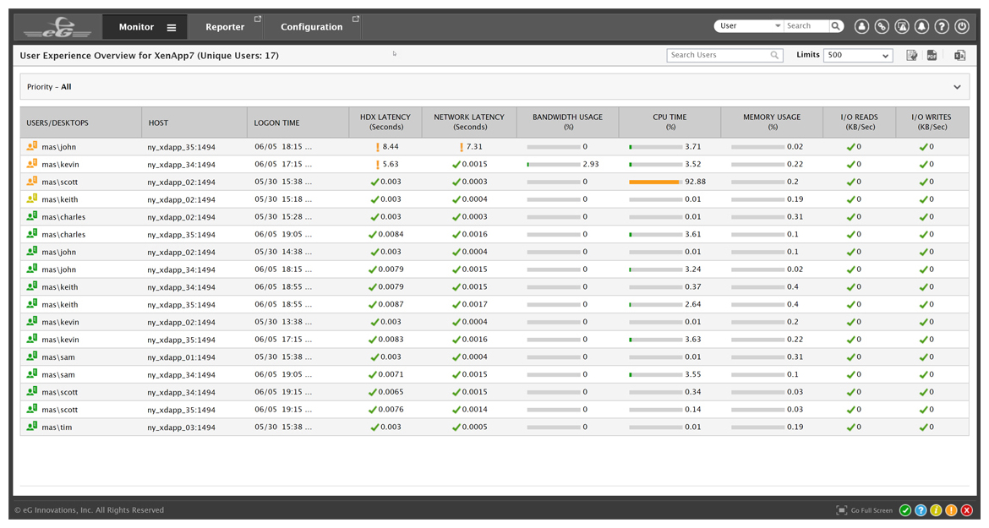Click the external-link icon next to Configuration
Screen dimensions: 989x528
tap(356, 19)
